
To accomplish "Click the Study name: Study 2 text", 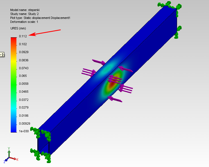I will tap(24, 14).
